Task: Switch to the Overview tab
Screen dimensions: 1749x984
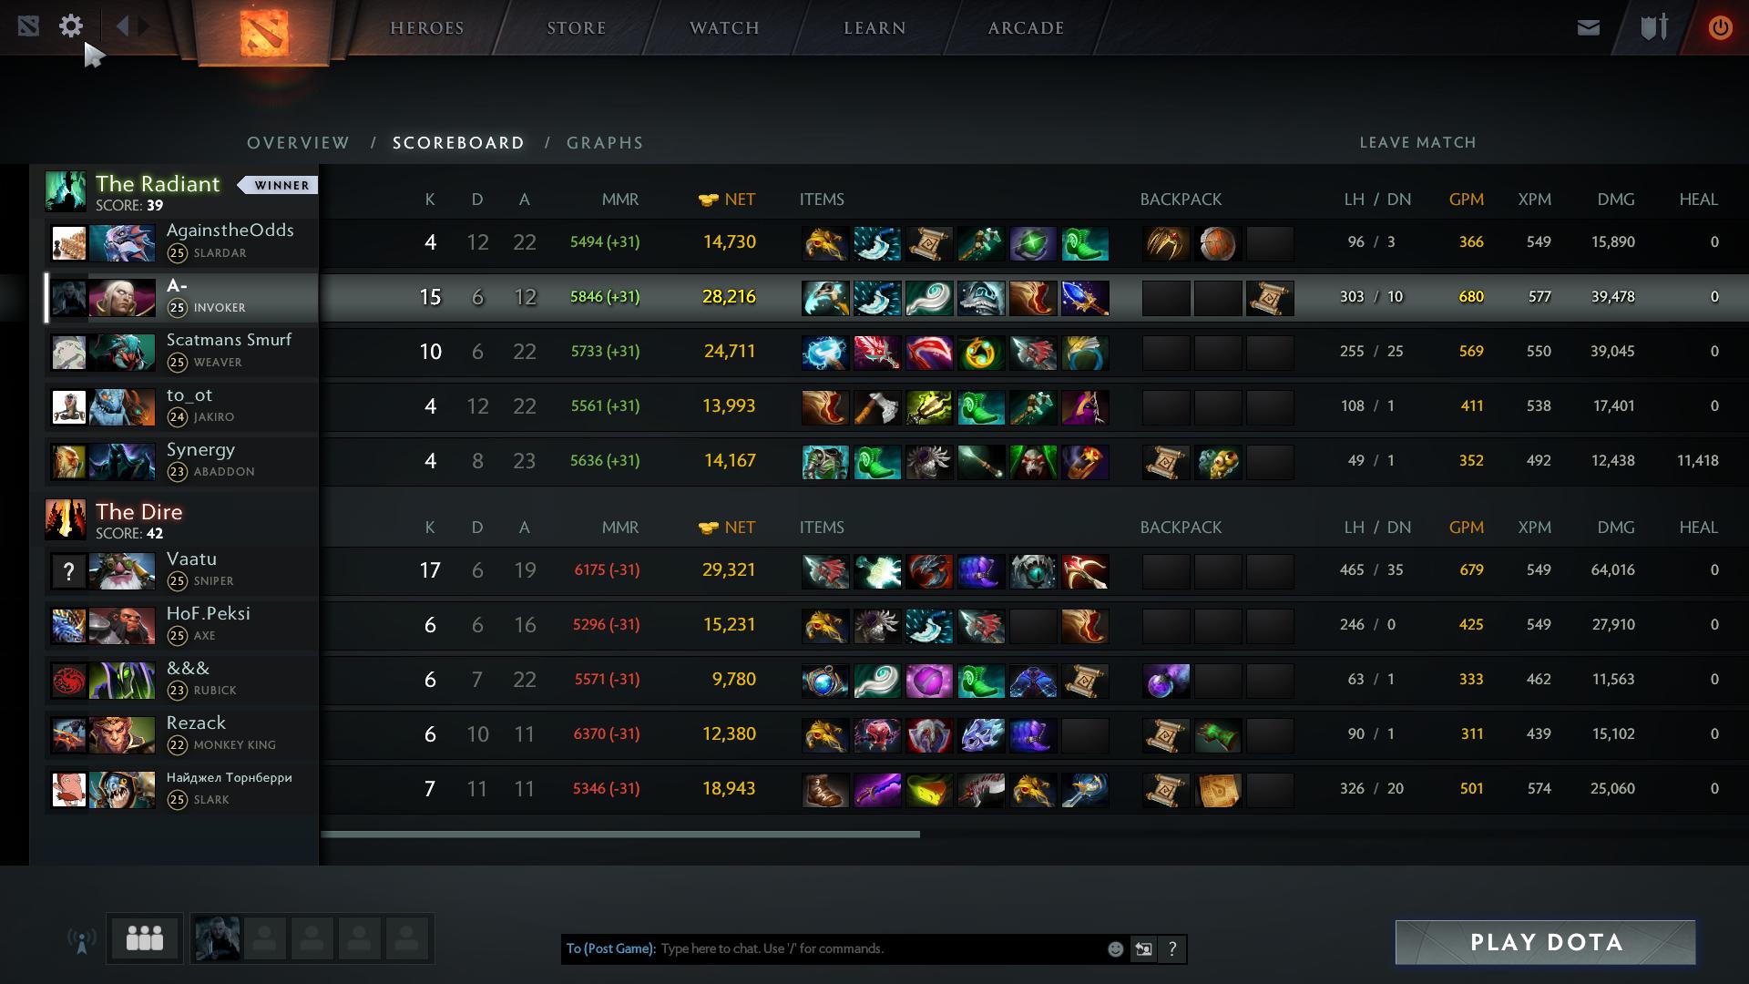Action: click(x=298, y=143)
